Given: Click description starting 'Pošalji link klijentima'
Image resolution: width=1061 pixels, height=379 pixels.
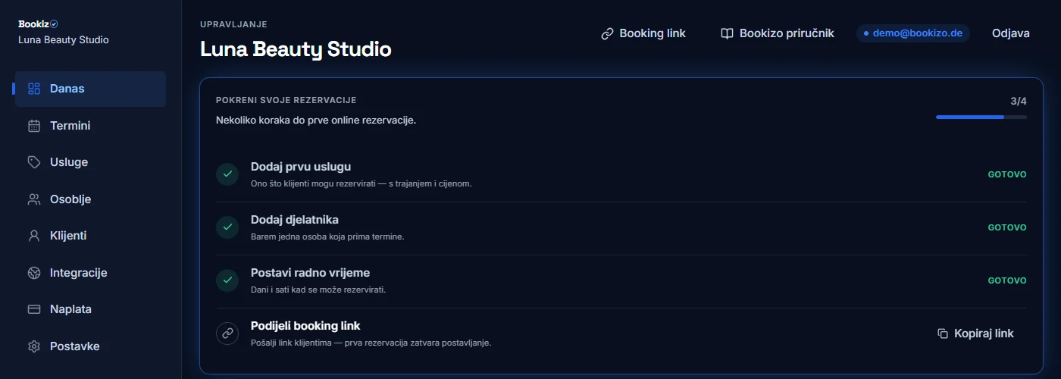Looking at the screenshot, I should click(371, 343).
